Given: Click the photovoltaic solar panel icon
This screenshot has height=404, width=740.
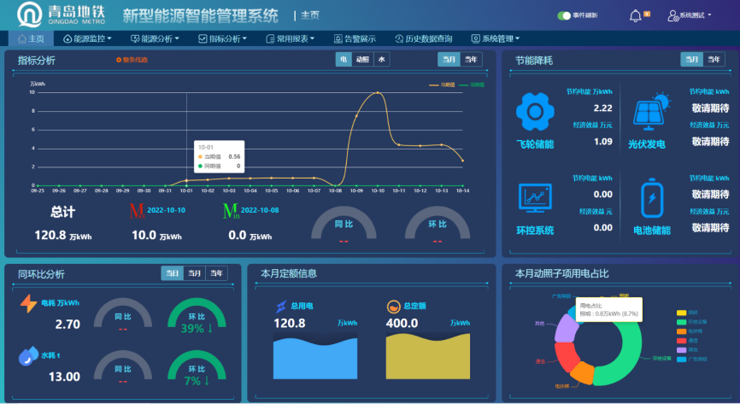Looking at the screenshot, I should click(x=651, y=110).
